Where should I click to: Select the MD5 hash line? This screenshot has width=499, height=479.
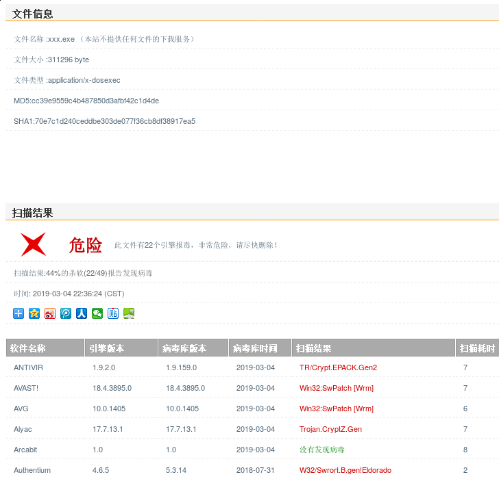point(86,101)
